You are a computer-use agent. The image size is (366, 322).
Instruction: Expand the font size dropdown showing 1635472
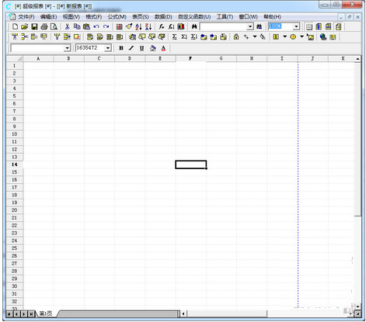point(108,48)
